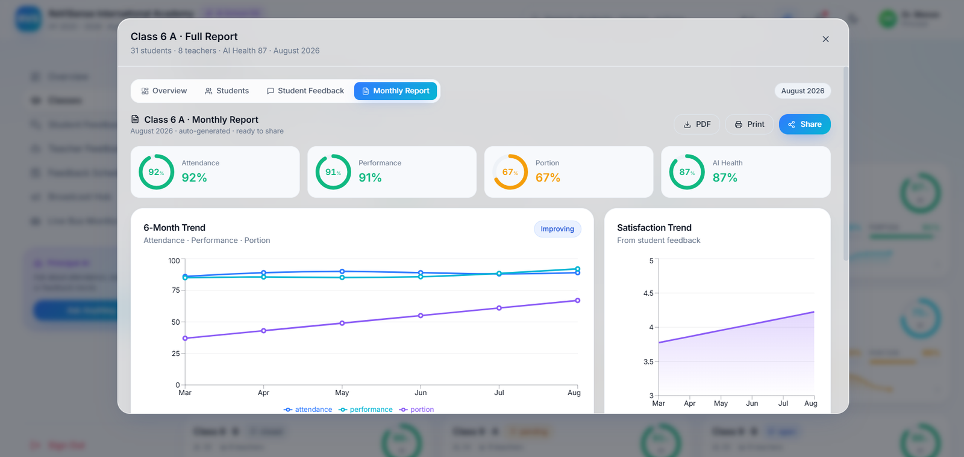
Task: Select the portion data point for May
Action: click(x=342, y=323)
